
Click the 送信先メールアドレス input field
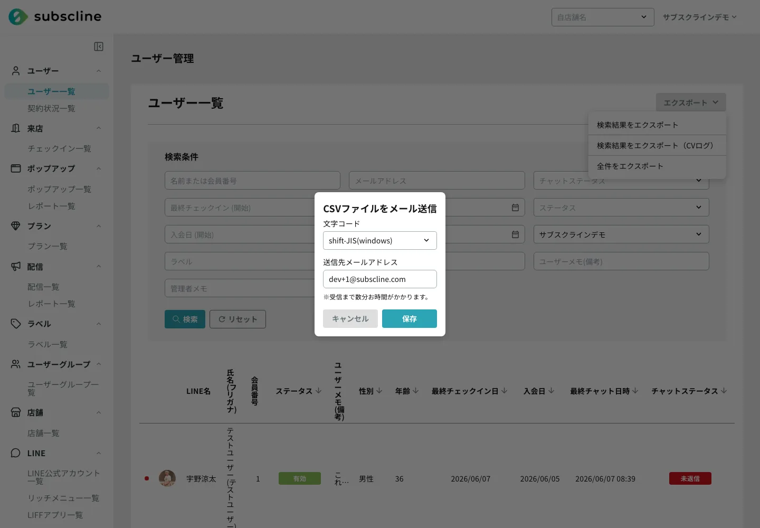tap(380, 279)
